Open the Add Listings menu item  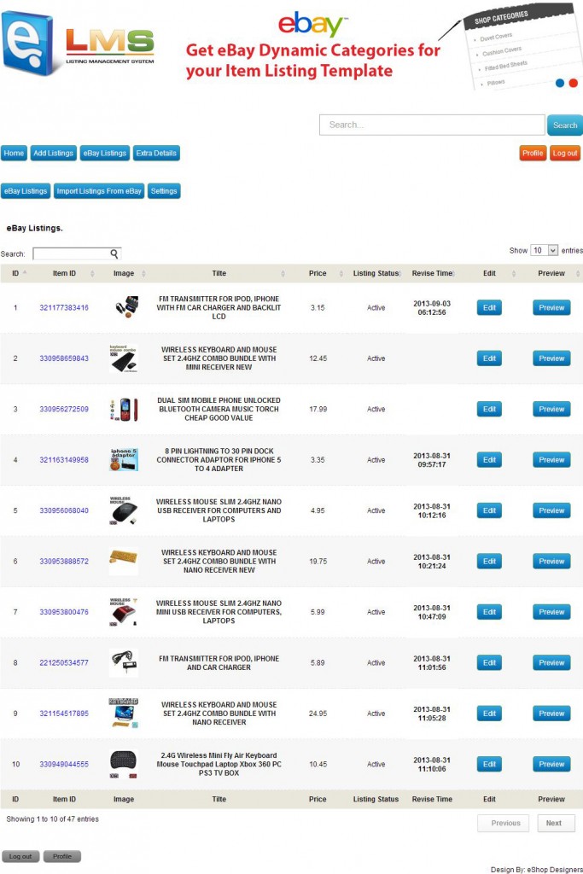pyautogui.click(x=54, y=154)
